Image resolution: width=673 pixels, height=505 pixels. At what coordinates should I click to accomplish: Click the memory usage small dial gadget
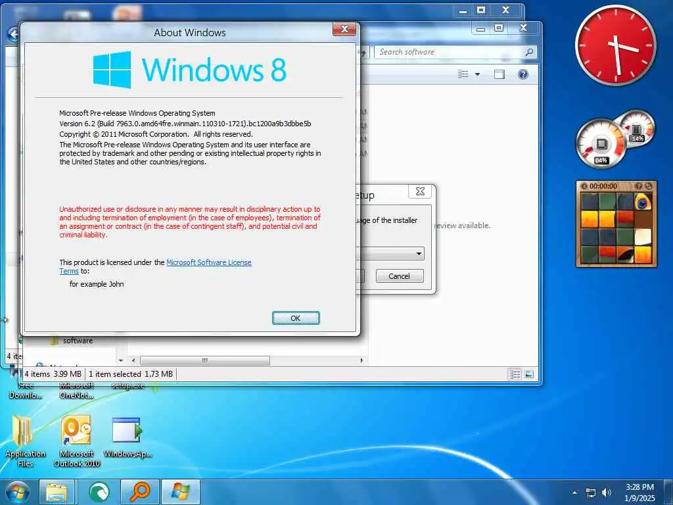pyautogui.click(x=638, y=128)
